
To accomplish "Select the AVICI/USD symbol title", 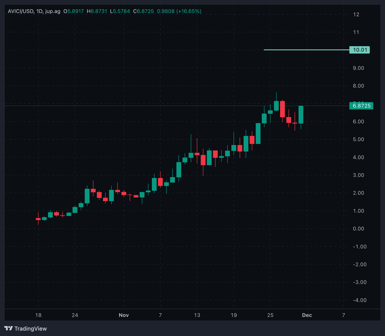I will (x=21, y=11).
